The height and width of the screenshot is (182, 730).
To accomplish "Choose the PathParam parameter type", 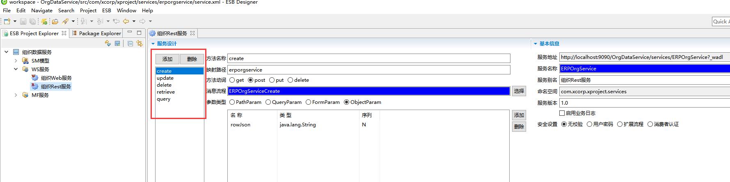I will pyautogui.click(x=232, y=102).
